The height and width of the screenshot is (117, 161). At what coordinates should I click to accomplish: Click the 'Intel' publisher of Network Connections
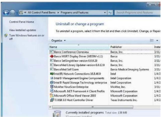click(113, 74)
